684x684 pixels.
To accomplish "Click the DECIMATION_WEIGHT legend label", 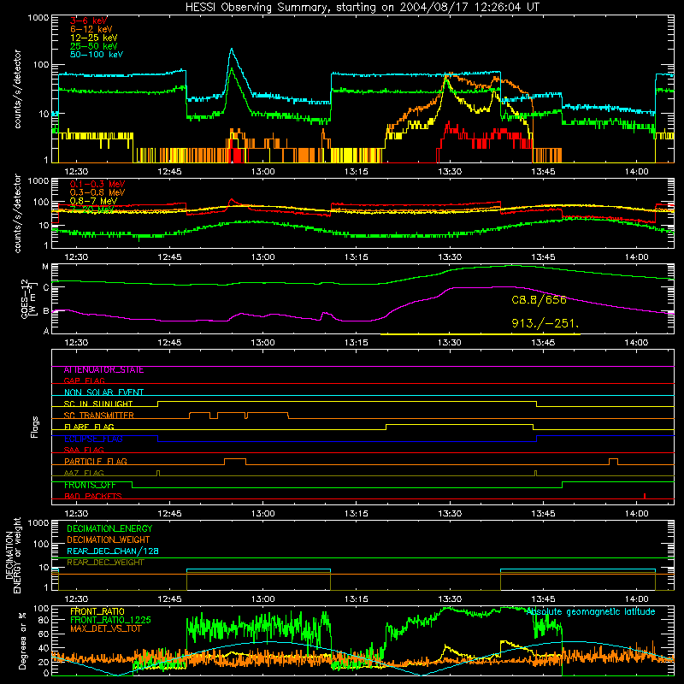I will pos(109,540).
